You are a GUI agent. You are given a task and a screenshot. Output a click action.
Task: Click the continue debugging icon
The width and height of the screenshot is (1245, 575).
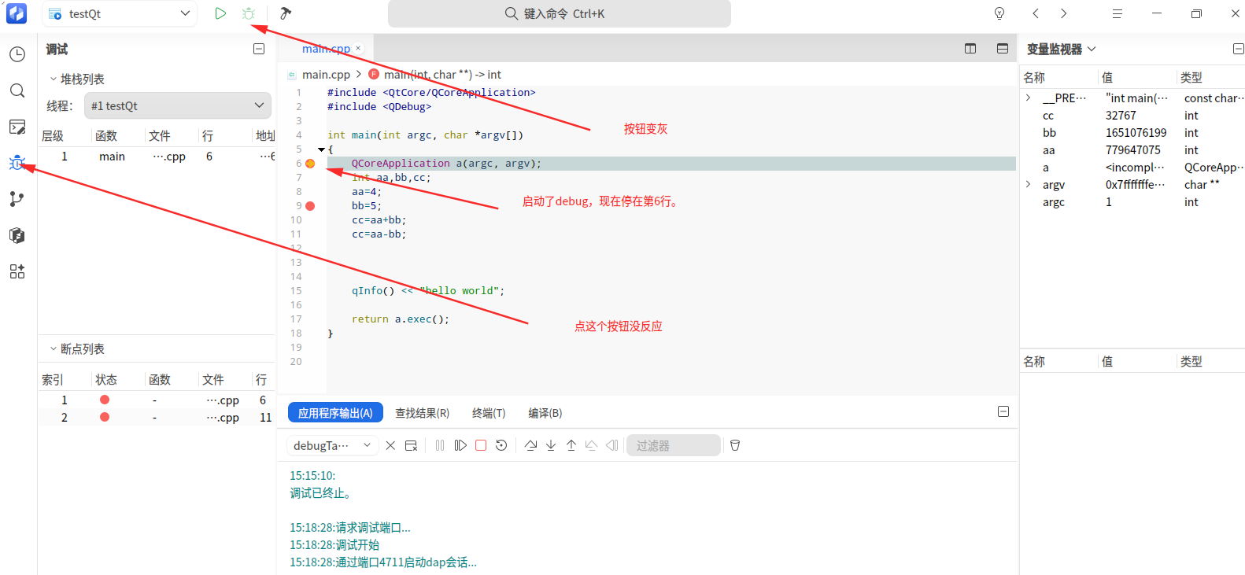460,445
